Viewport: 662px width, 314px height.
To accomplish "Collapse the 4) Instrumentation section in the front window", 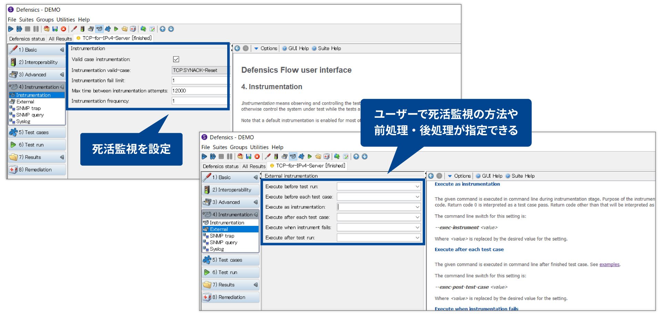I will click(x=255, y=214).
